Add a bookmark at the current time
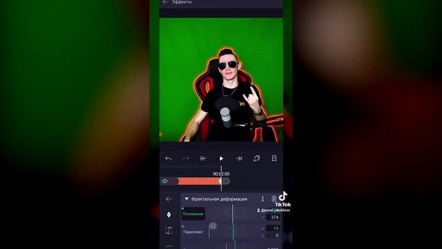The height and width of the screenshot is (249, 442). [x=274, y=158]
